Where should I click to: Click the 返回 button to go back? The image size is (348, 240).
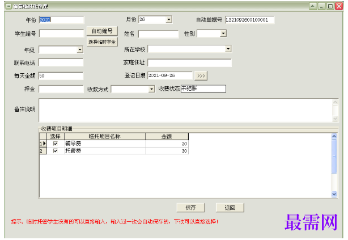click(230, 208)
